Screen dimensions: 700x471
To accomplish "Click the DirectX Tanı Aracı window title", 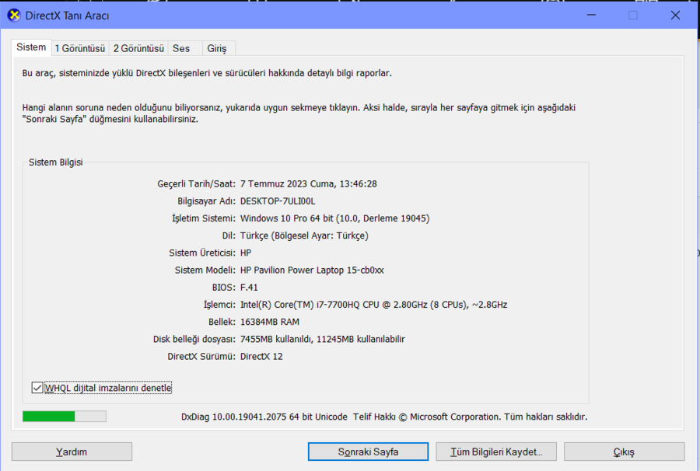I will point(67,16).
